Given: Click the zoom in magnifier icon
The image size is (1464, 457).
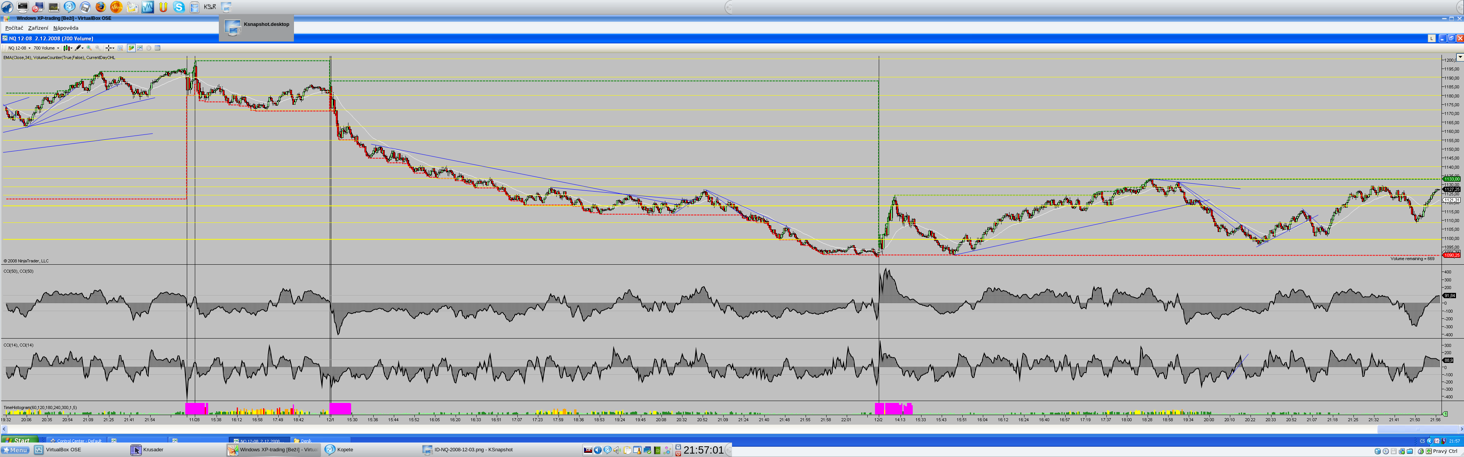Looking at the screenshot, I should tap(89, 48).
